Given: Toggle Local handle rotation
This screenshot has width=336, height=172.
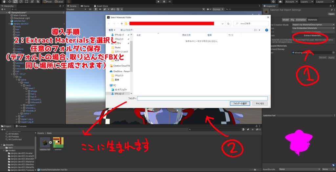Looking at the screenshot, I should click(58, 2).
